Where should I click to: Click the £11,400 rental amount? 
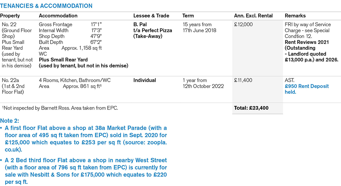point(243,80)
